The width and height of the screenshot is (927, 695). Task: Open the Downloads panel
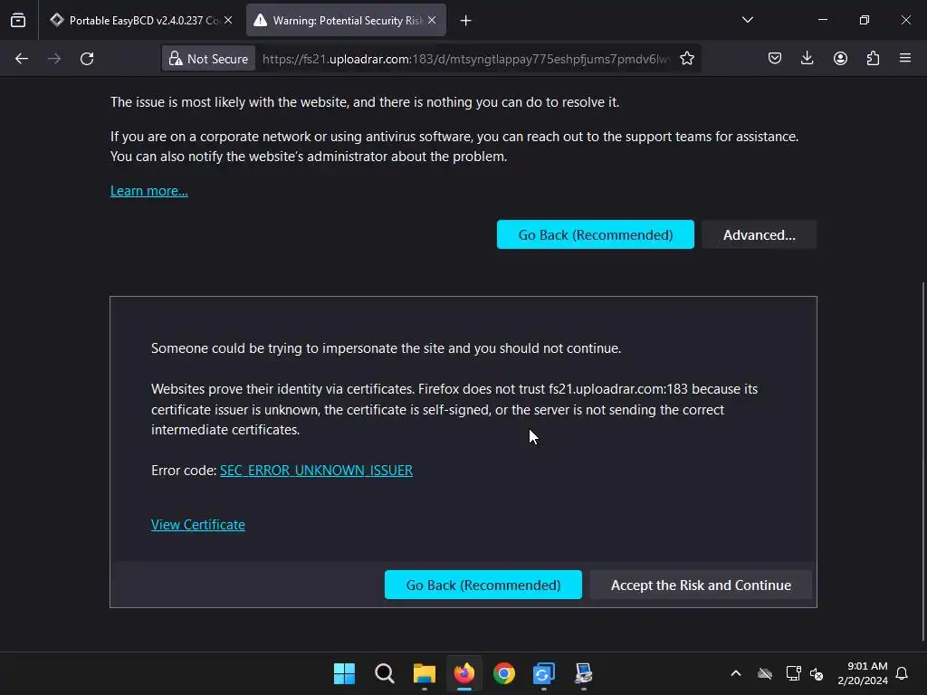click(807, 58)
